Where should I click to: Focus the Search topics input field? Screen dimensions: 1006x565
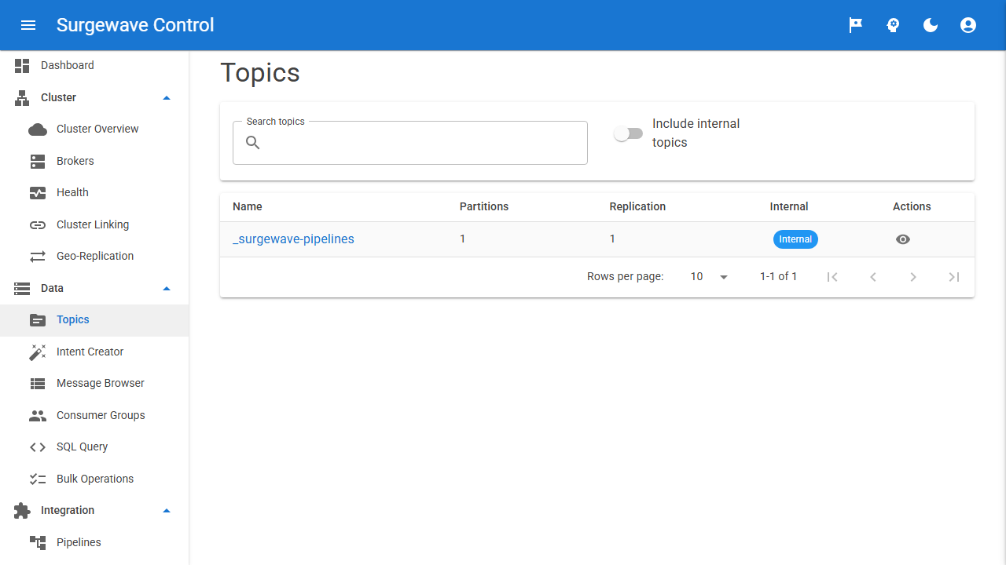click(410, 143)
